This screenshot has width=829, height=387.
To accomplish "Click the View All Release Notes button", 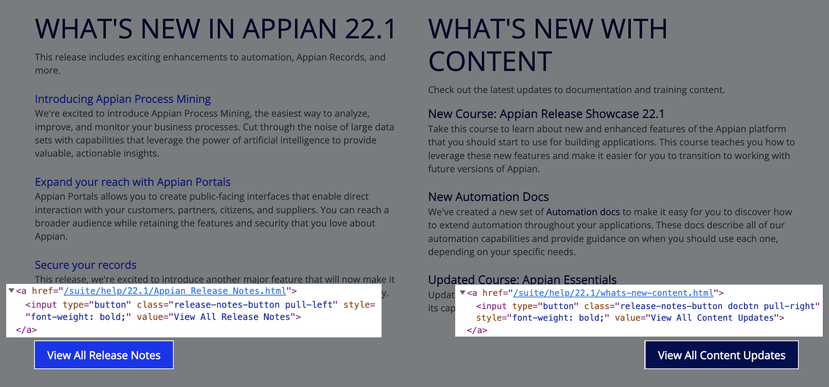I will pos(104,354).
